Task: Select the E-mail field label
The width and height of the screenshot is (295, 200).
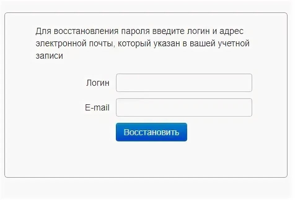Action: coord(97,108)
